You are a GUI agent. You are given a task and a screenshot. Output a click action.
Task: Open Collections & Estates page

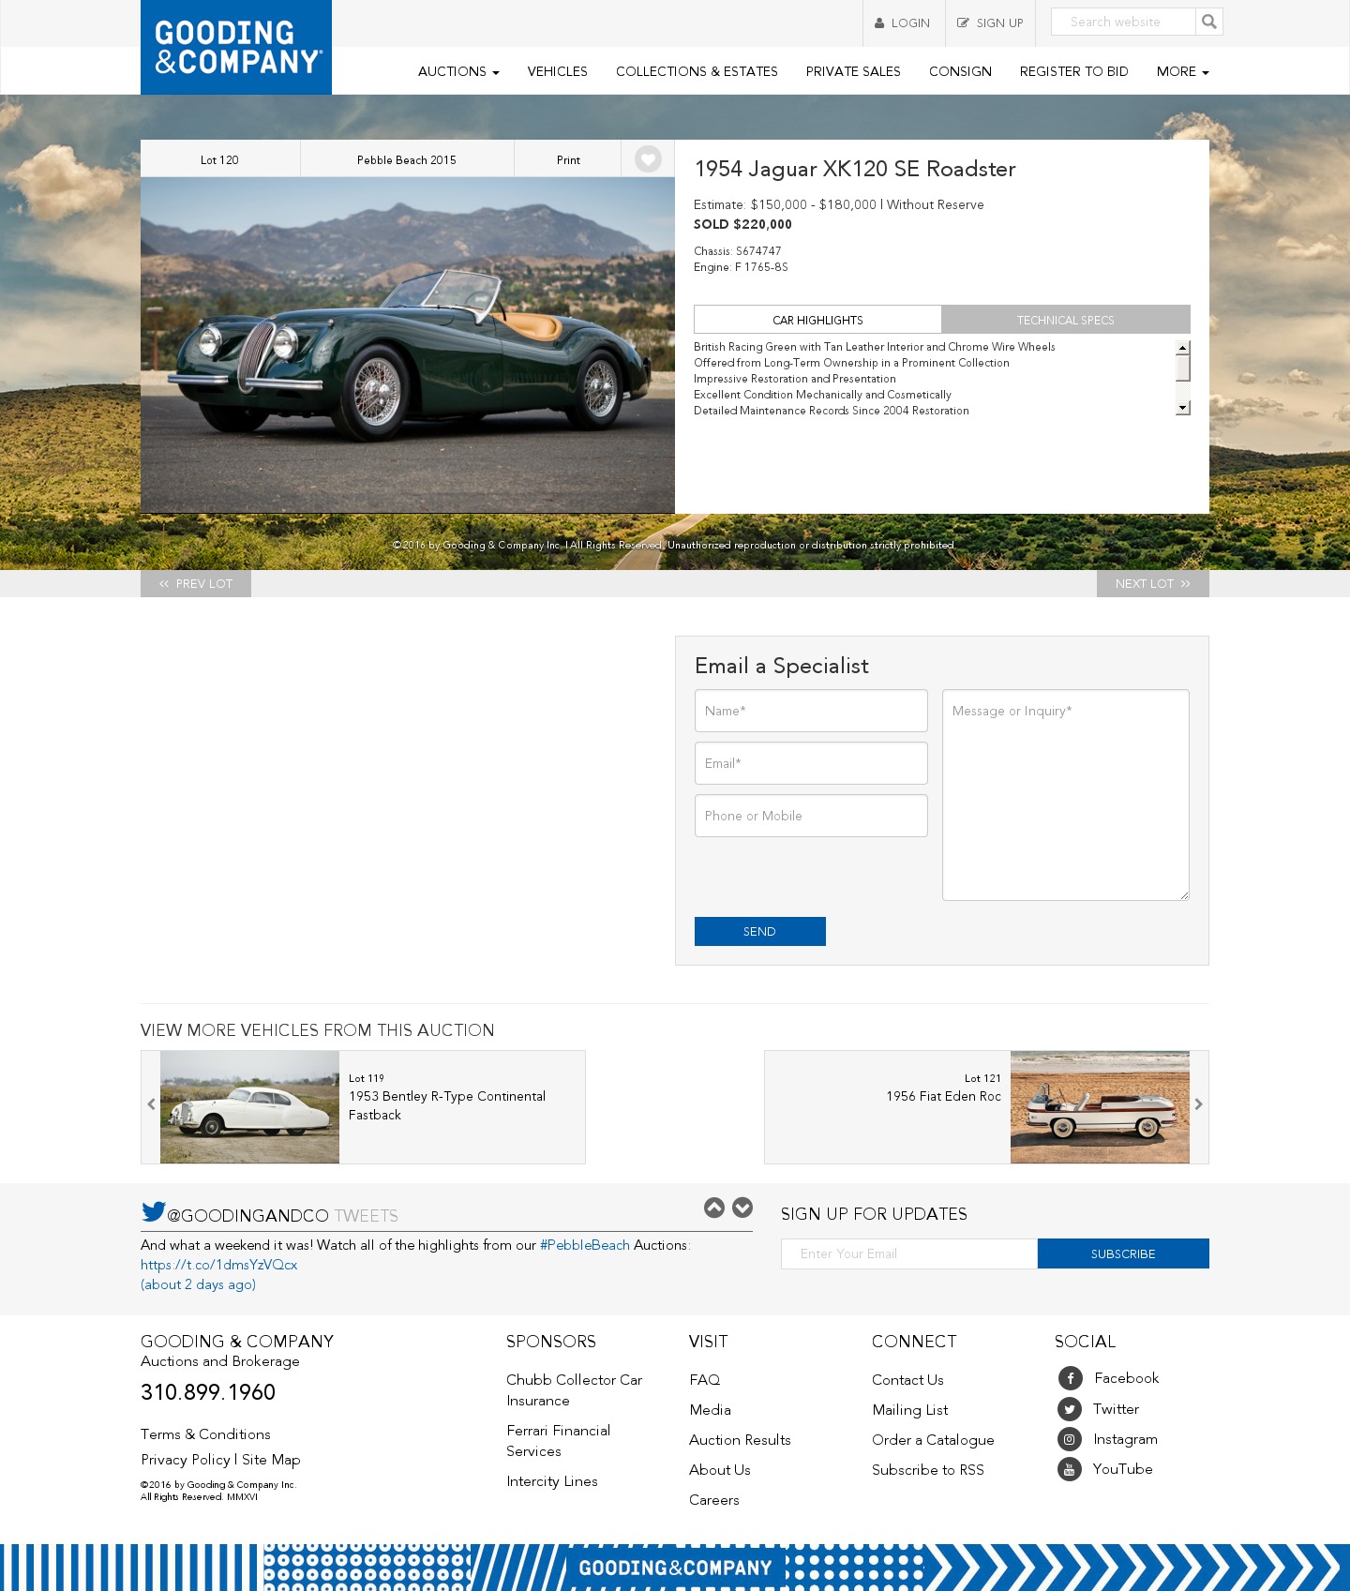coord(697,71)
